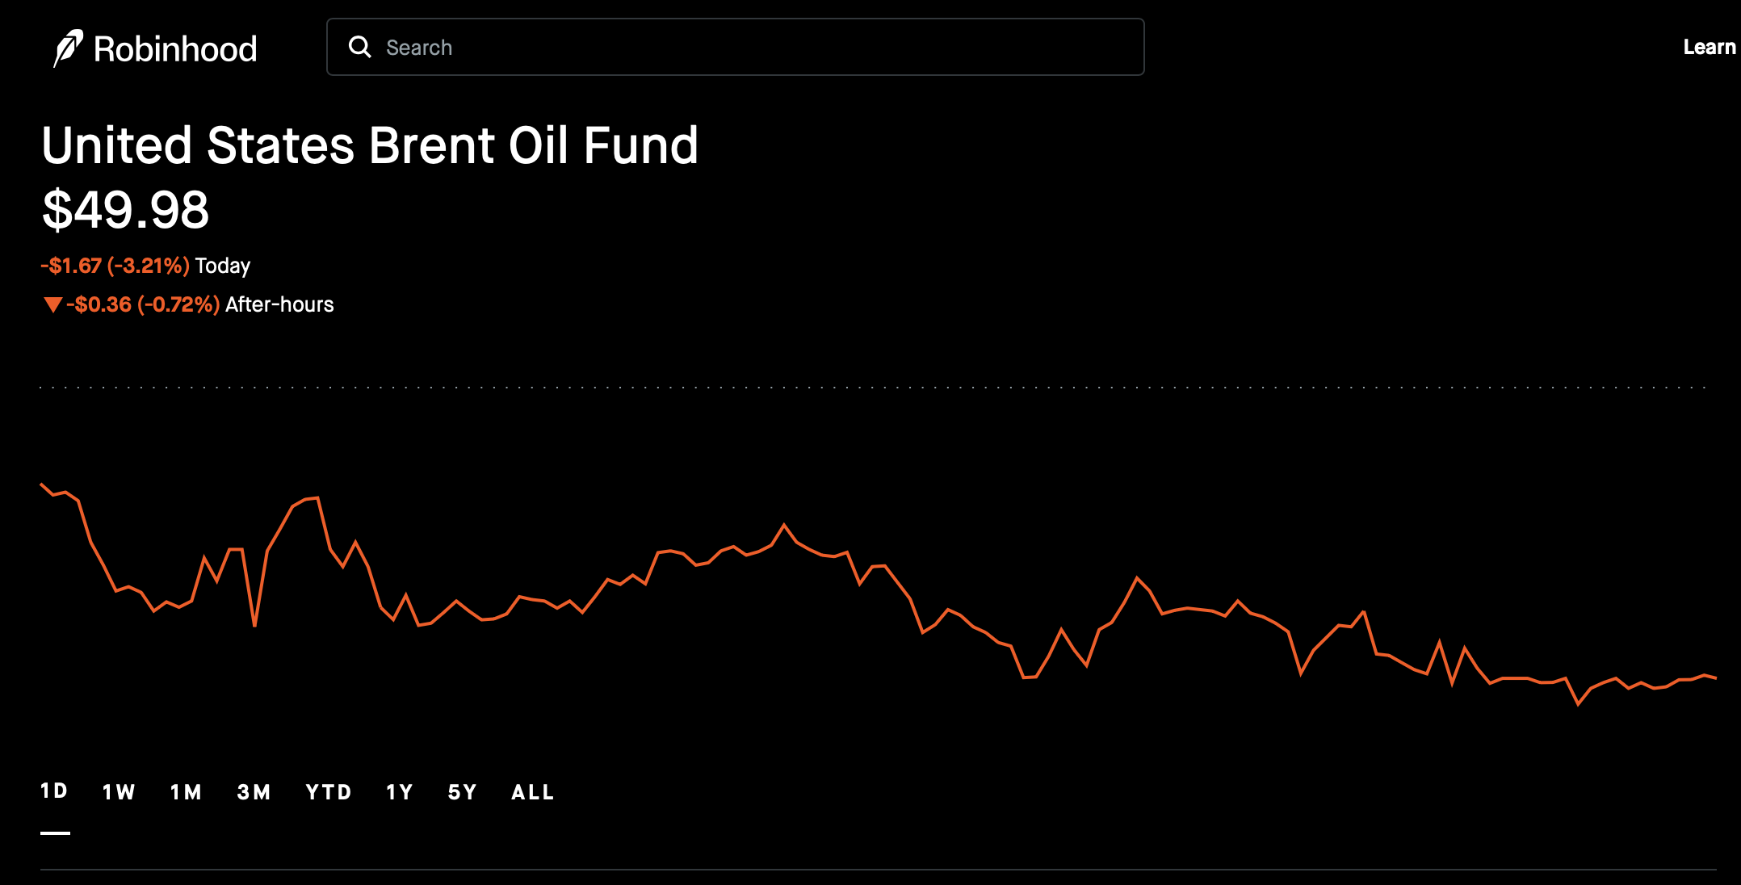Screen dimensions: 1741x885
Task: Click the -$0.36 (-0.72%) After-hours text
Action: point(199,304)
